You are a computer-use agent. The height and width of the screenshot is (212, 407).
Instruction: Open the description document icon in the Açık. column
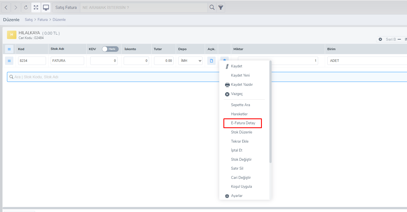tap(211, 61)
